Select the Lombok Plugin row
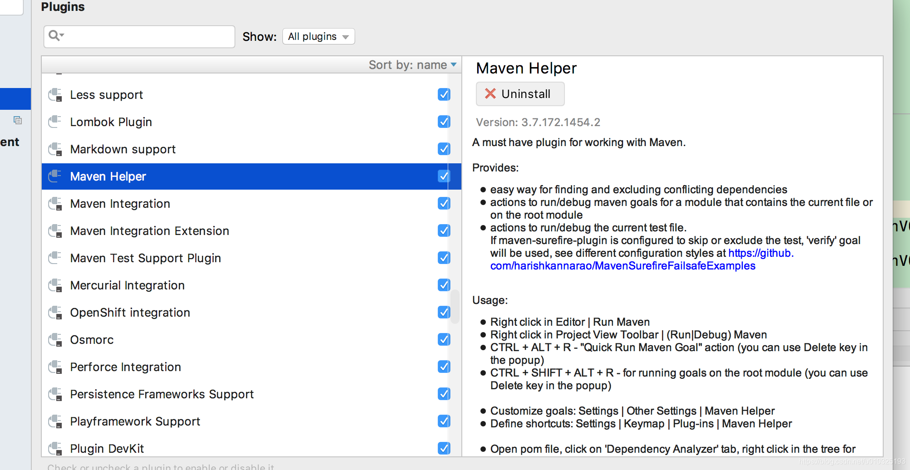Viewport: 910px width, 470px height. [251, 122]
